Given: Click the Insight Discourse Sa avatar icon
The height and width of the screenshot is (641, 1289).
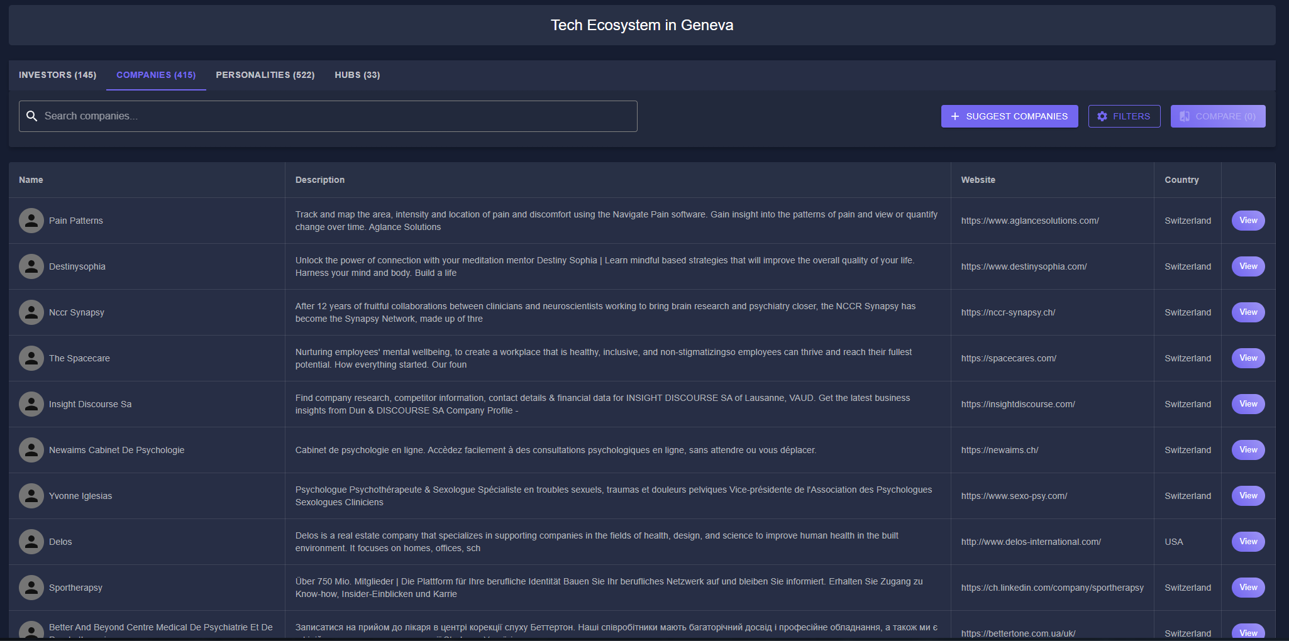Looking at the screenshot, I should pyautogui.click(x=31, y=404).
